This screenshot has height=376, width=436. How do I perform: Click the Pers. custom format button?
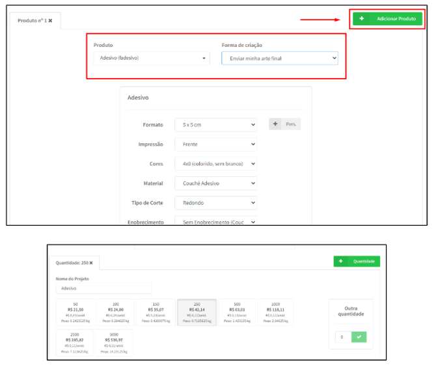coord(285,124)
